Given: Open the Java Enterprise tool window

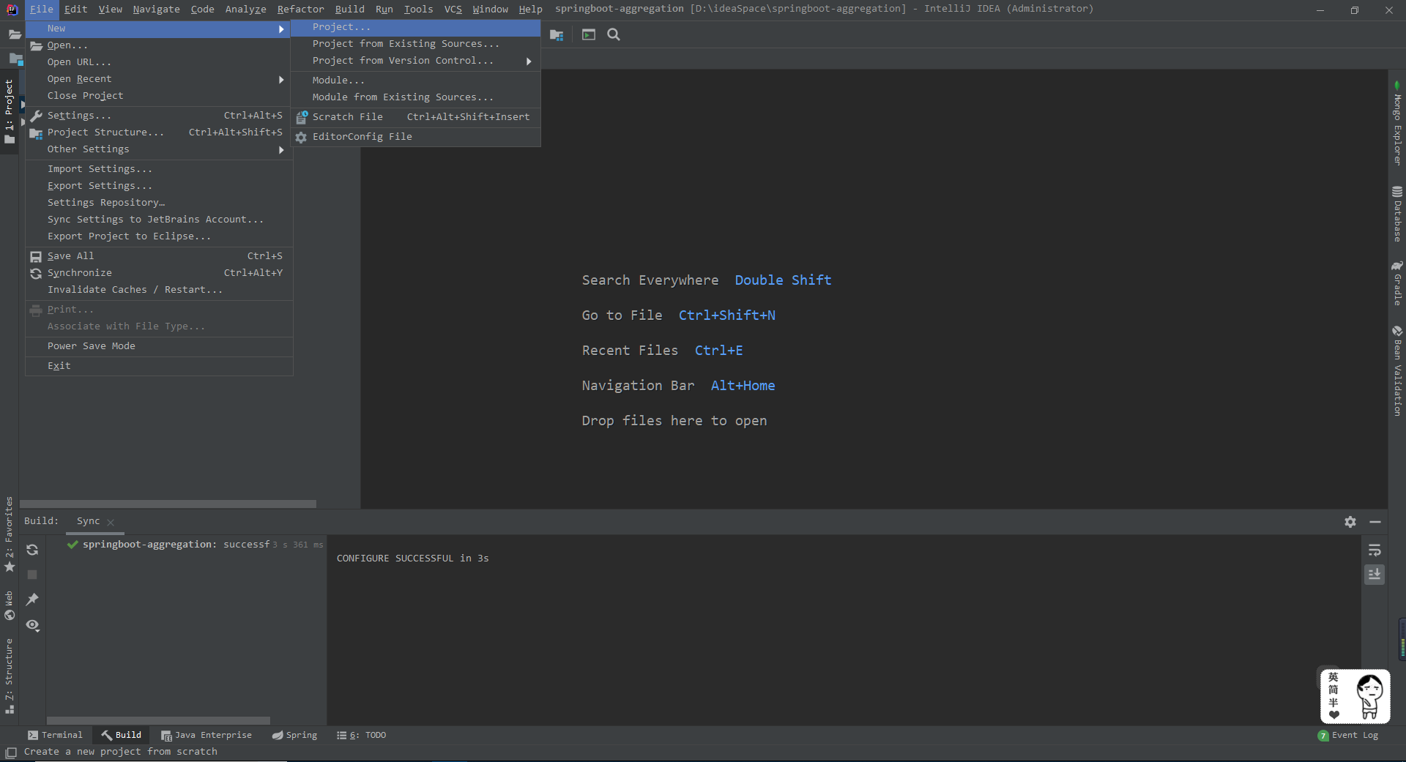Looking at the screenshot, I should click(207, 735).
